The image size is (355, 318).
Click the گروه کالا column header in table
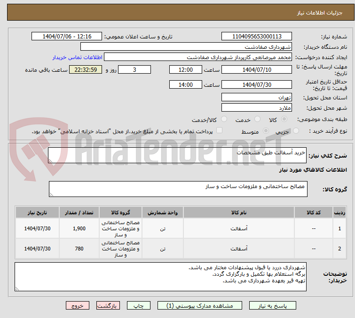[x=120, y=212]
